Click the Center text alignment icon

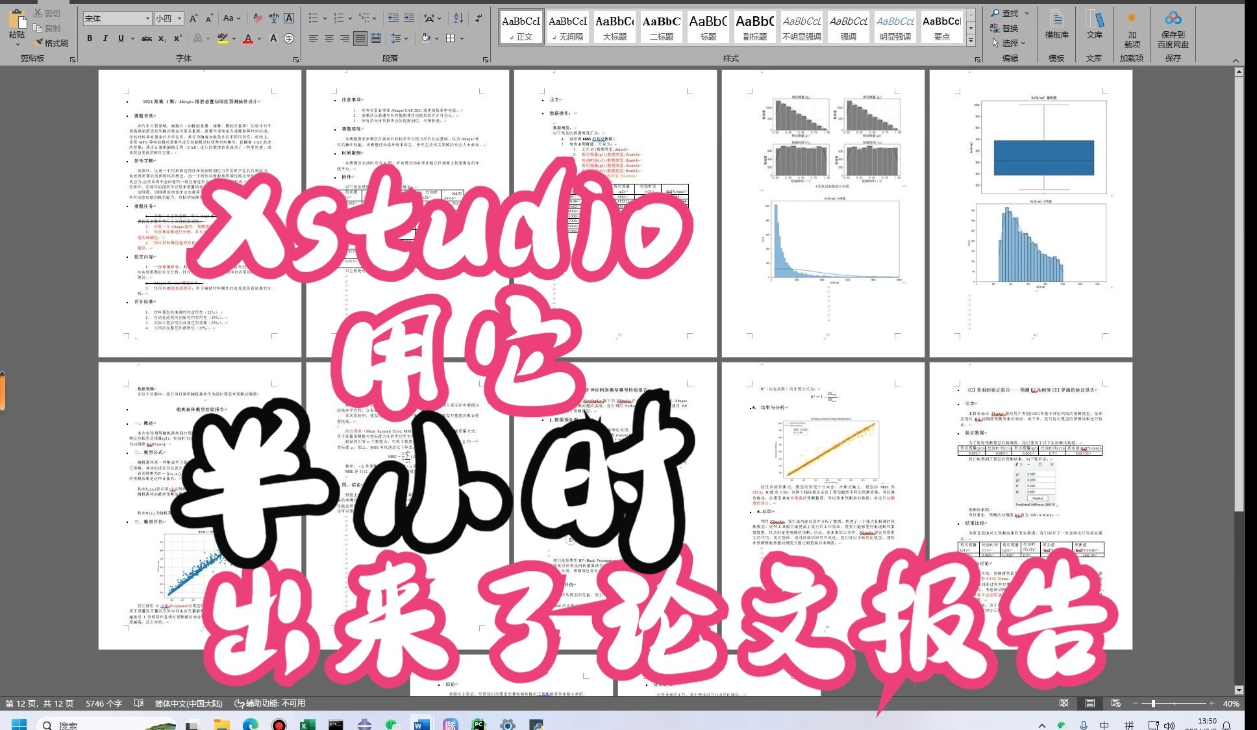click(x=329, y=39)
